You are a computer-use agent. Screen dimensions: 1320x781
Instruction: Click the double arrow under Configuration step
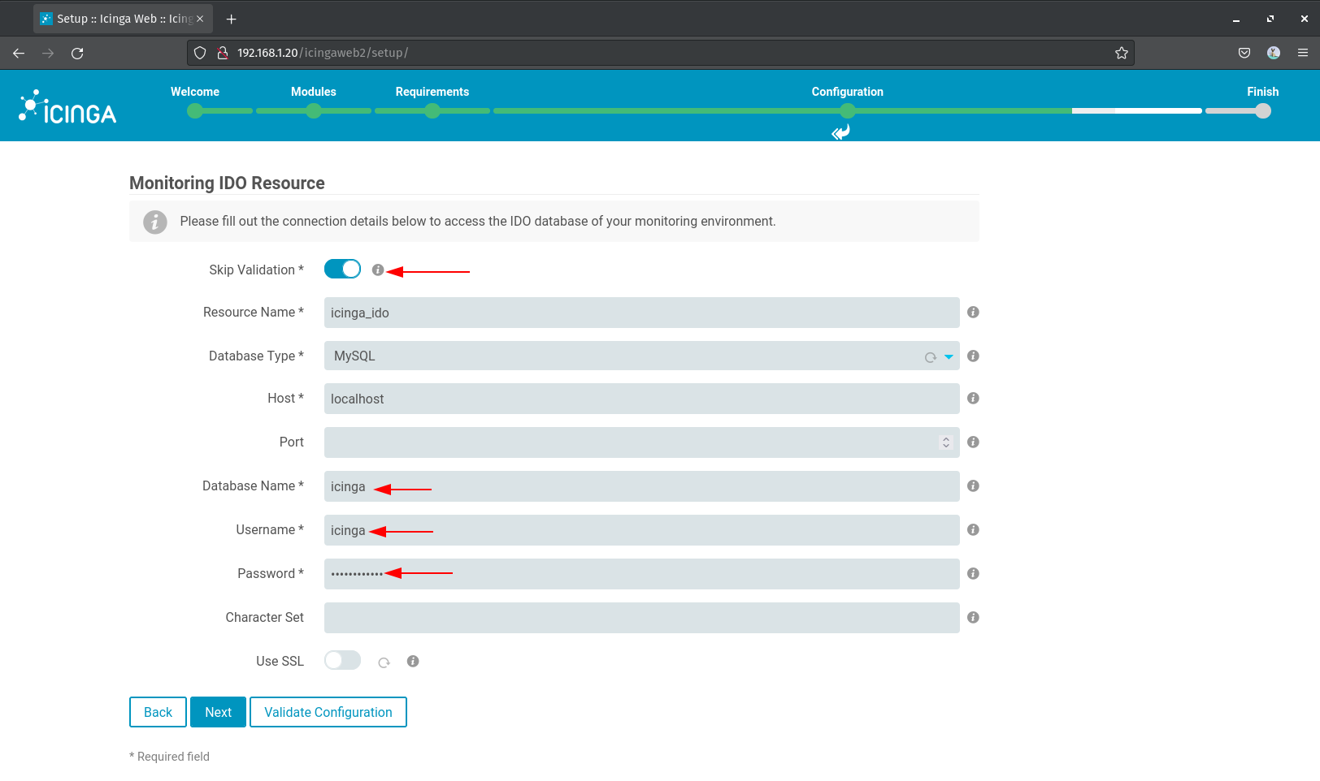click(840, 132)
